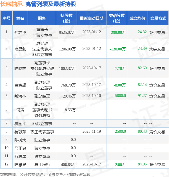The image size is (169, 177).
Task: Click the average price 80.43
Action: click(142, 131)
